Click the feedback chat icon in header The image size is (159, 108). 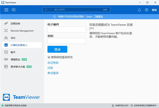coord(14,10)
